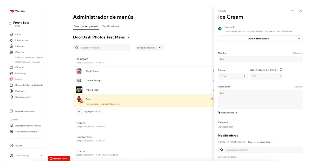Click the DoorDash Tienda logo
The image size is (312, 168).
(x=17, y=11)
